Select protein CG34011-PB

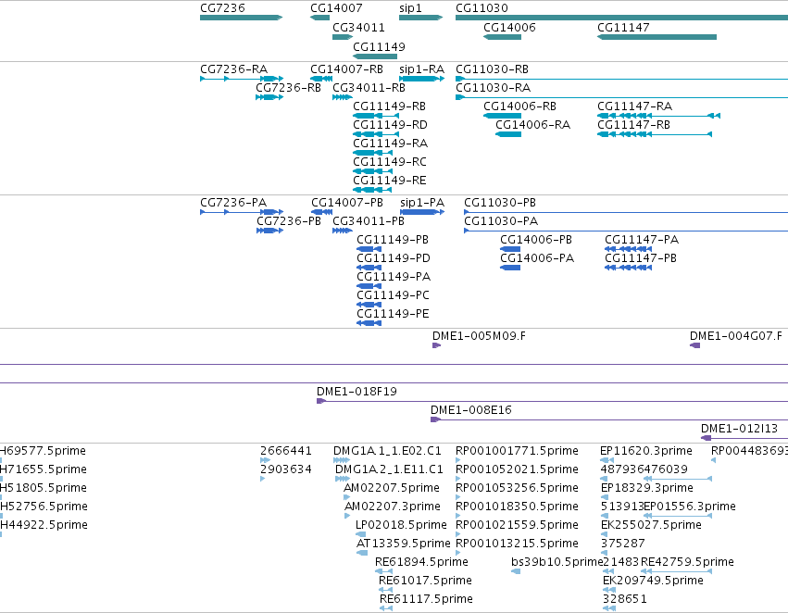tap(369, 221)
